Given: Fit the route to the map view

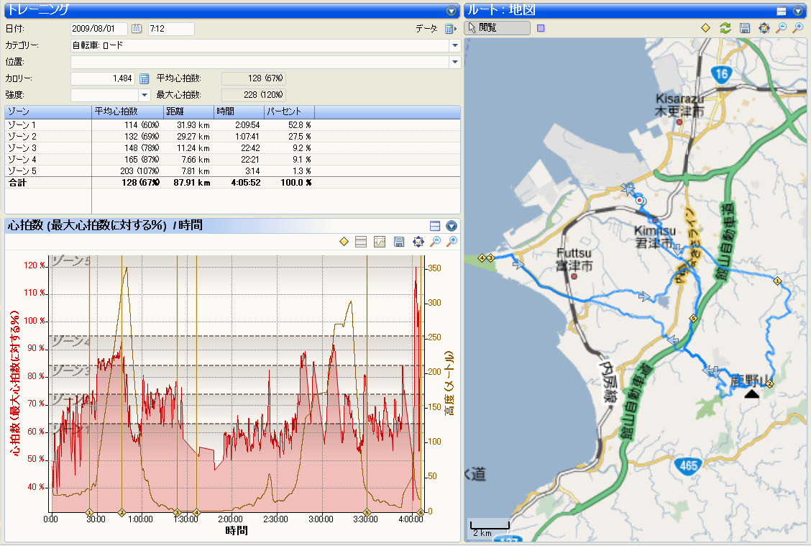Looking at the screenshot, I should [764, 28].
